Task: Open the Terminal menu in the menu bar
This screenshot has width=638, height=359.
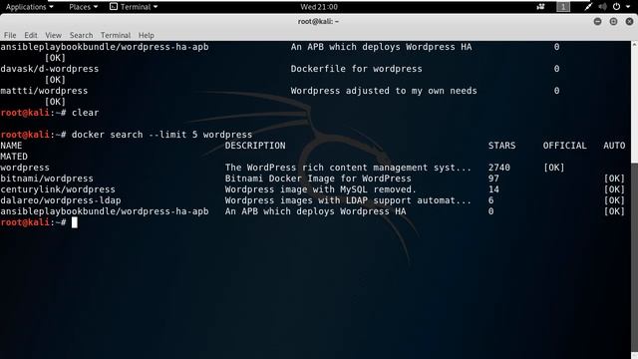Action: coord(116,36)
